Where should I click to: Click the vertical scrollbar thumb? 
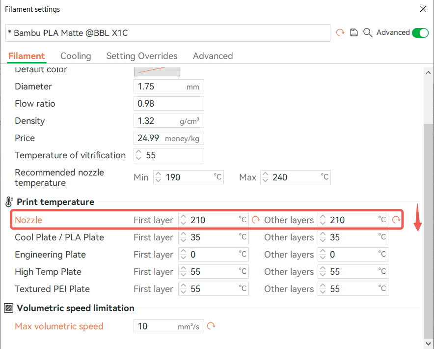point(428,231)
